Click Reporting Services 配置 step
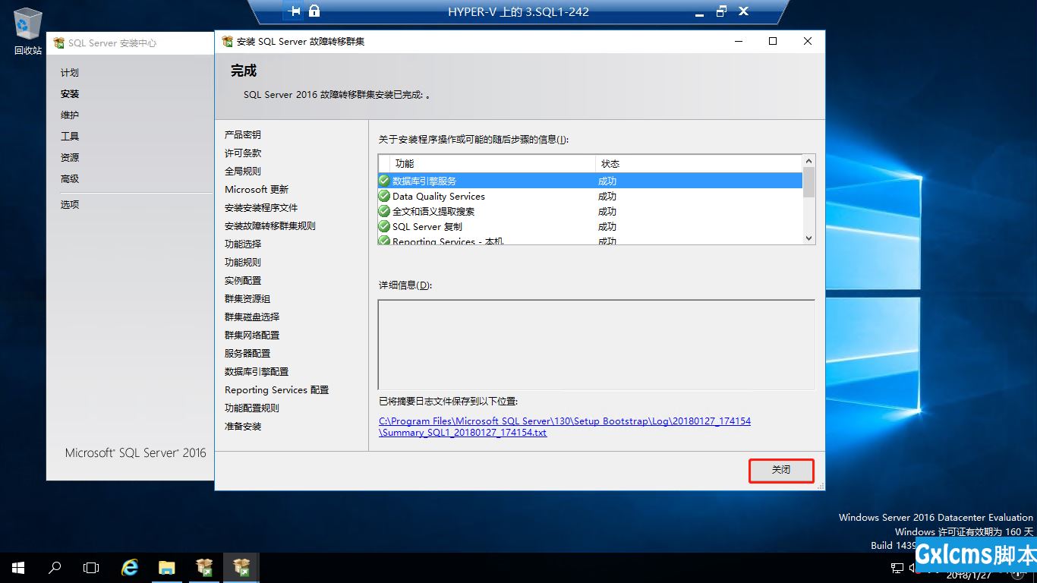 click(277, 390)
